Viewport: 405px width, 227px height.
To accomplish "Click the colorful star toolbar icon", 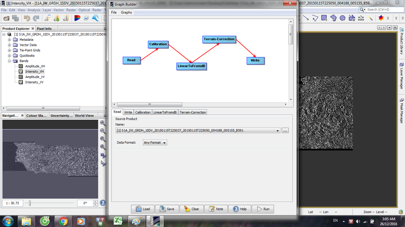I will (x=381, y=18).
